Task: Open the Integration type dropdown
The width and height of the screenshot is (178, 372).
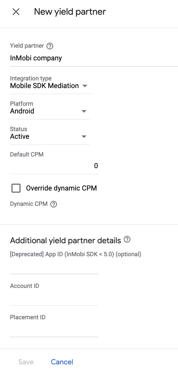Action: pyautogui.click(x=50, y=86)
